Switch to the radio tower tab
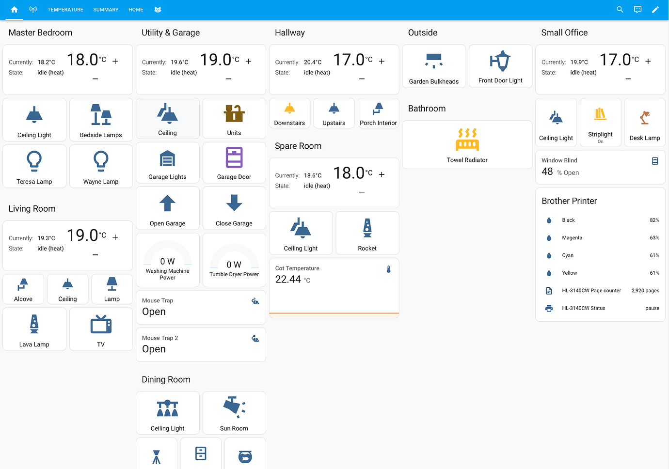This screenshot has height=469, width=669. tap(33, 10)
